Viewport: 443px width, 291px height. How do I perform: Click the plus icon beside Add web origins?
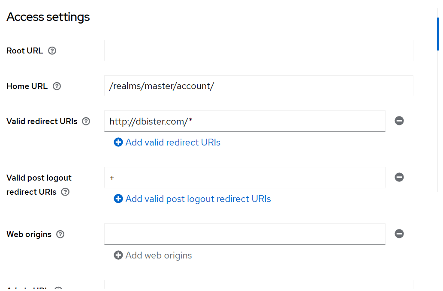118,255
